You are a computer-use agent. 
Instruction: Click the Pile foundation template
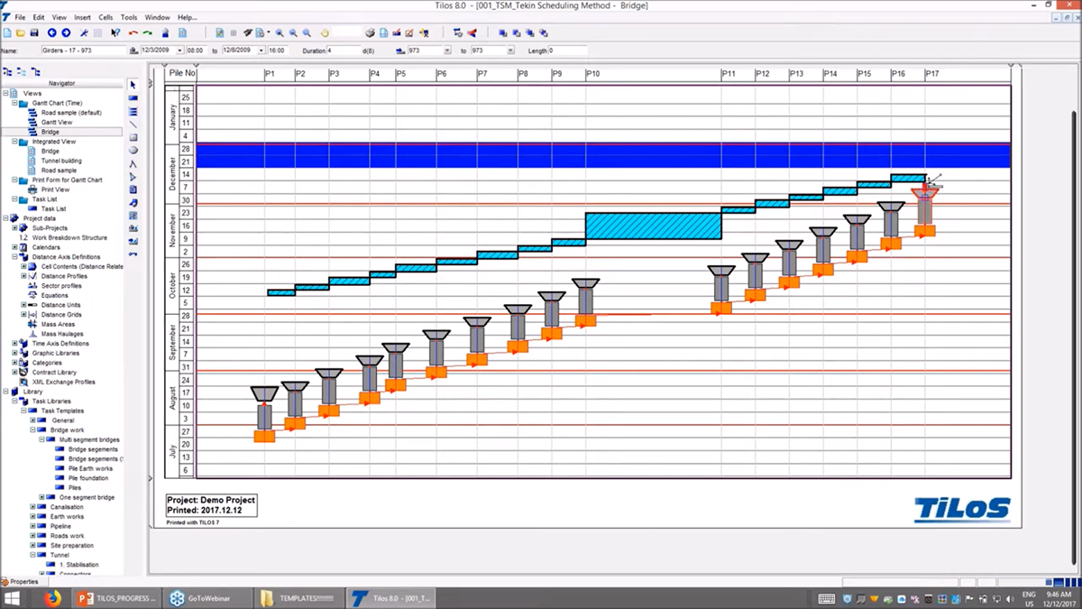tap(88, 478)
